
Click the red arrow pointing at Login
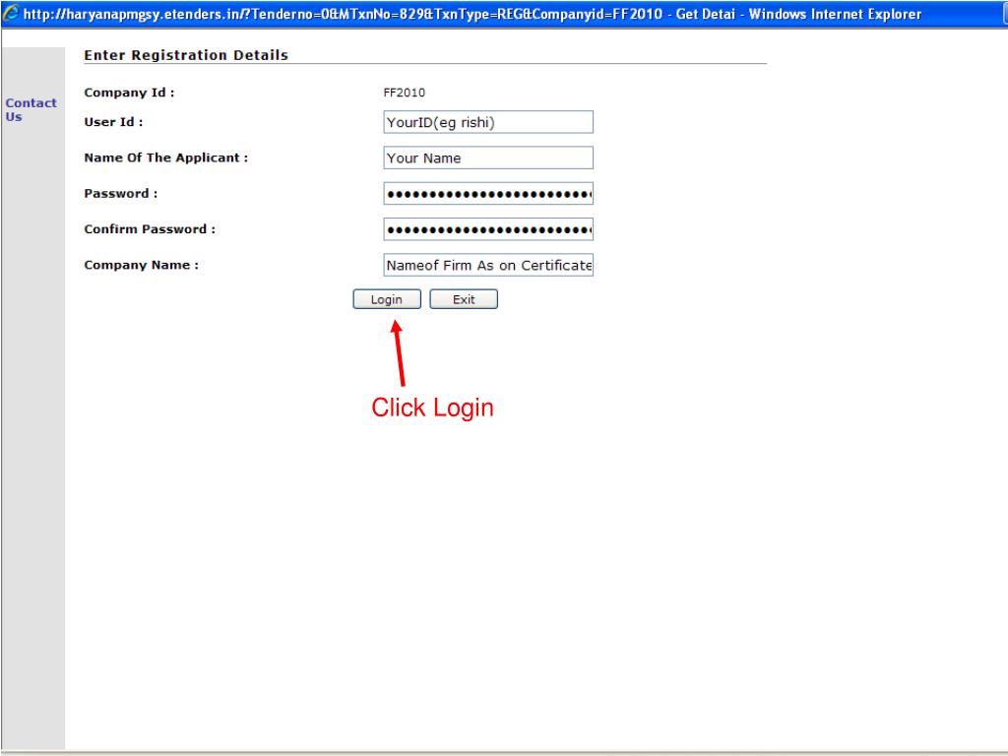click(x=400, y=354)
